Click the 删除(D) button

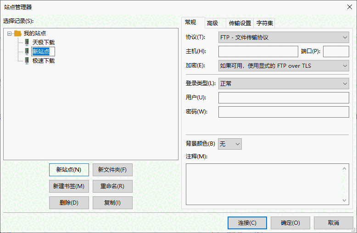[69, 203]
